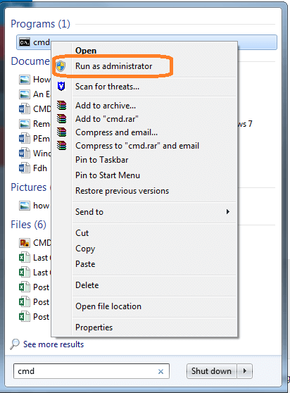Click the image icon next to the "How" document
290x393 pixels.
point(25,80)
